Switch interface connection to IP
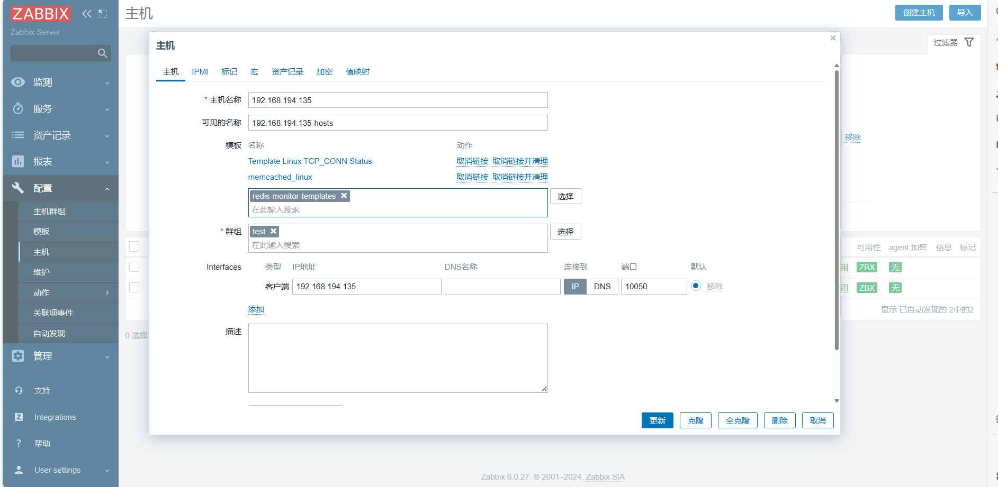The image size is (998, 487). [x=575, y=287]
